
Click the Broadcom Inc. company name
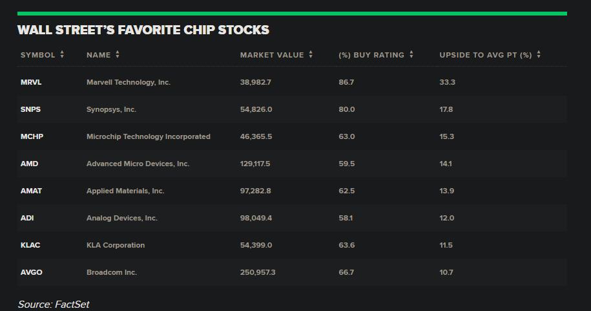point(112,272)
